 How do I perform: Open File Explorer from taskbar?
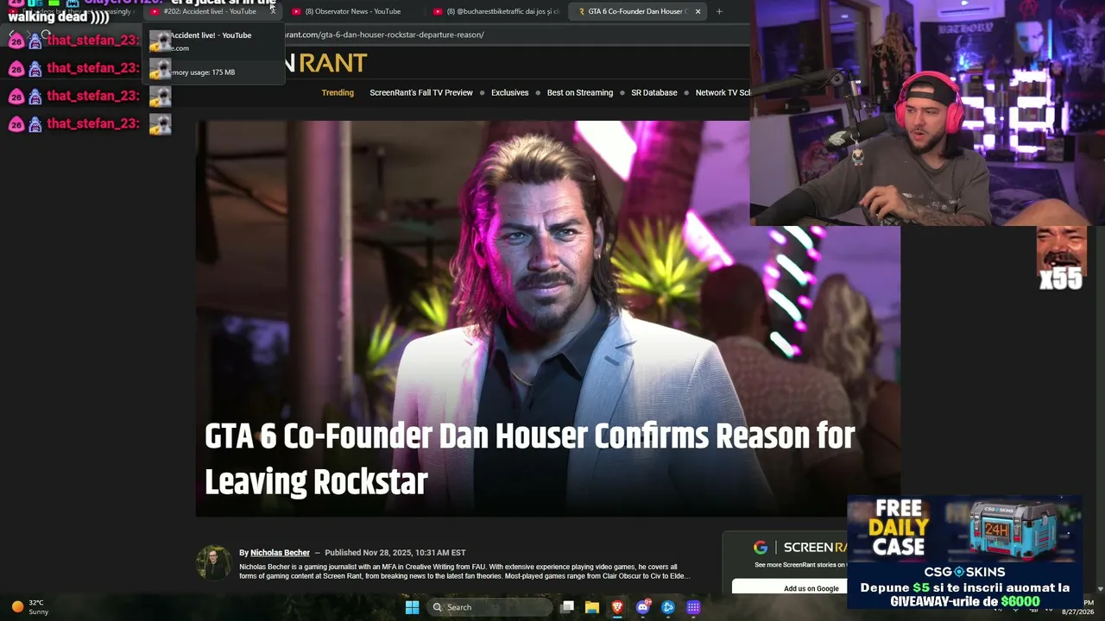(592, 607)
